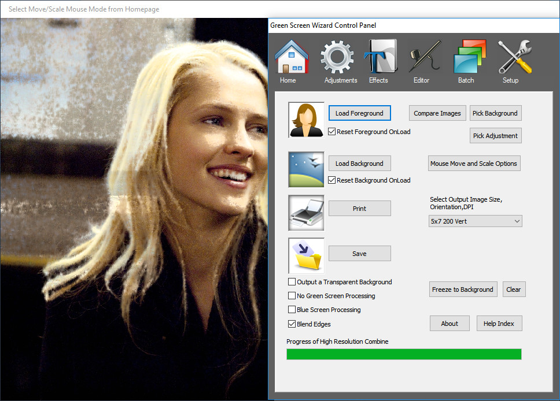Toggle Blue Screen Processing checkbox
560x401 pixels.
click(x=292, y=309)
